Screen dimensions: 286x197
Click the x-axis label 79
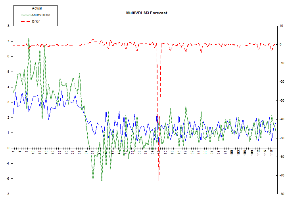click(185, 152)
